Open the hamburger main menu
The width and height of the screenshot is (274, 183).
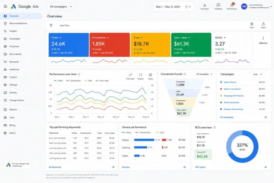(x=6, y=6)
